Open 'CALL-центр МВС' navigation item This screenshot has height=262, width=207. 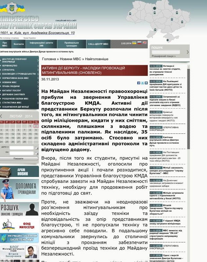coord(98,44)
